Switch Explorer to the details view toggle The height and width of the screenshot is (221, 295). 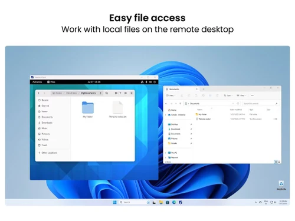click(x=276, y=162)
